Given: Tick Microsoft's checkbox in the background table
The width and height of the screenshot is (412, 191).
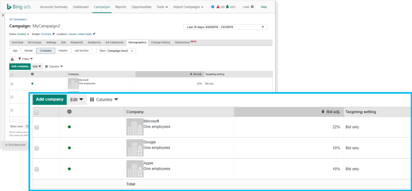Looking at the screenshot, I should coord(12,84).
